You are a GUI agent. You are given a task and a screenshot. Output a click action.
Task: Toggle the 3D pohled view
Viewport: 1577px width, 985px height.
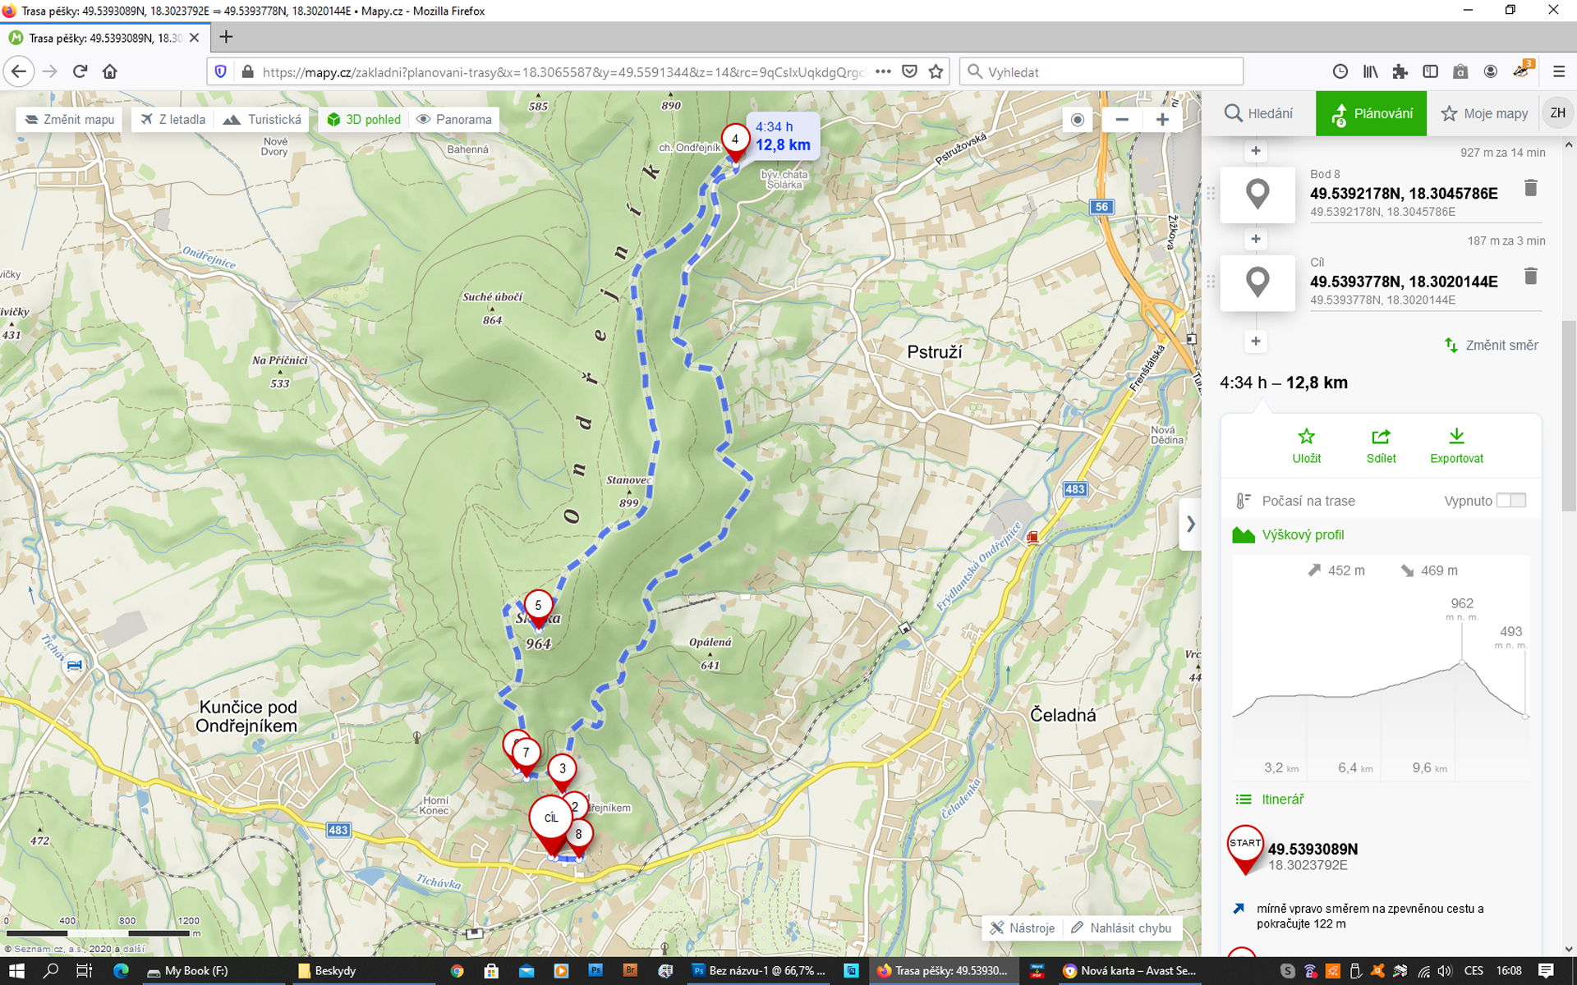[x=364, y=119]
